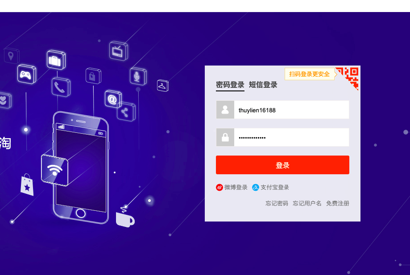410x275 pixels.
Task: Click the red 登录 button
Action: pyautogui.click(x=282, y=165)
